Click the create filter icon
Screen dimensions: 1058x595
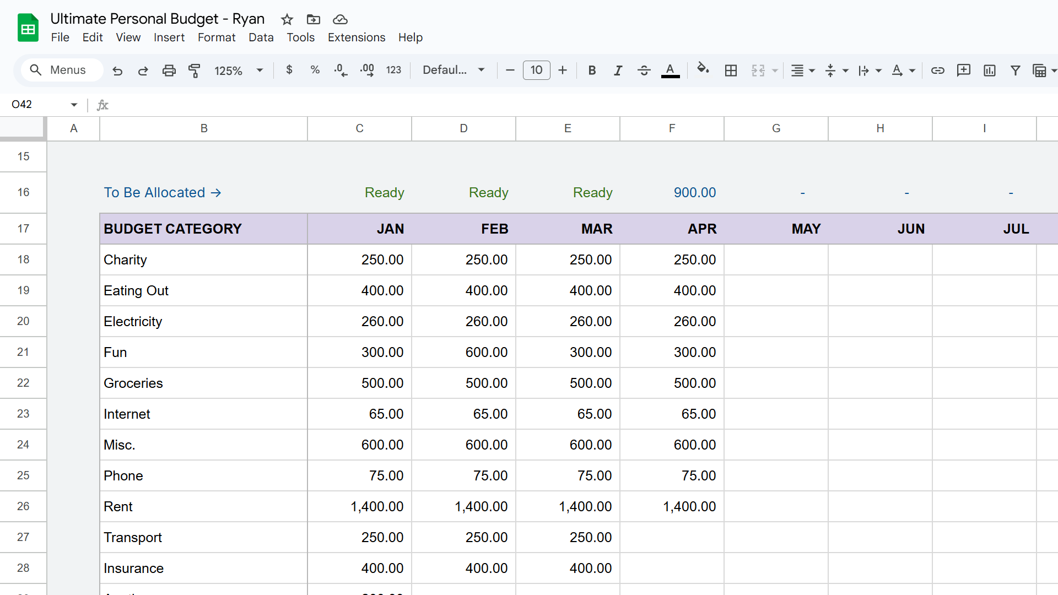(x=1015, y=71)
